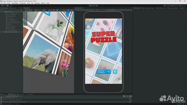Toggle the Collapse button in Console
This screenshot has height=105, width=187.
tap(8, 96)
